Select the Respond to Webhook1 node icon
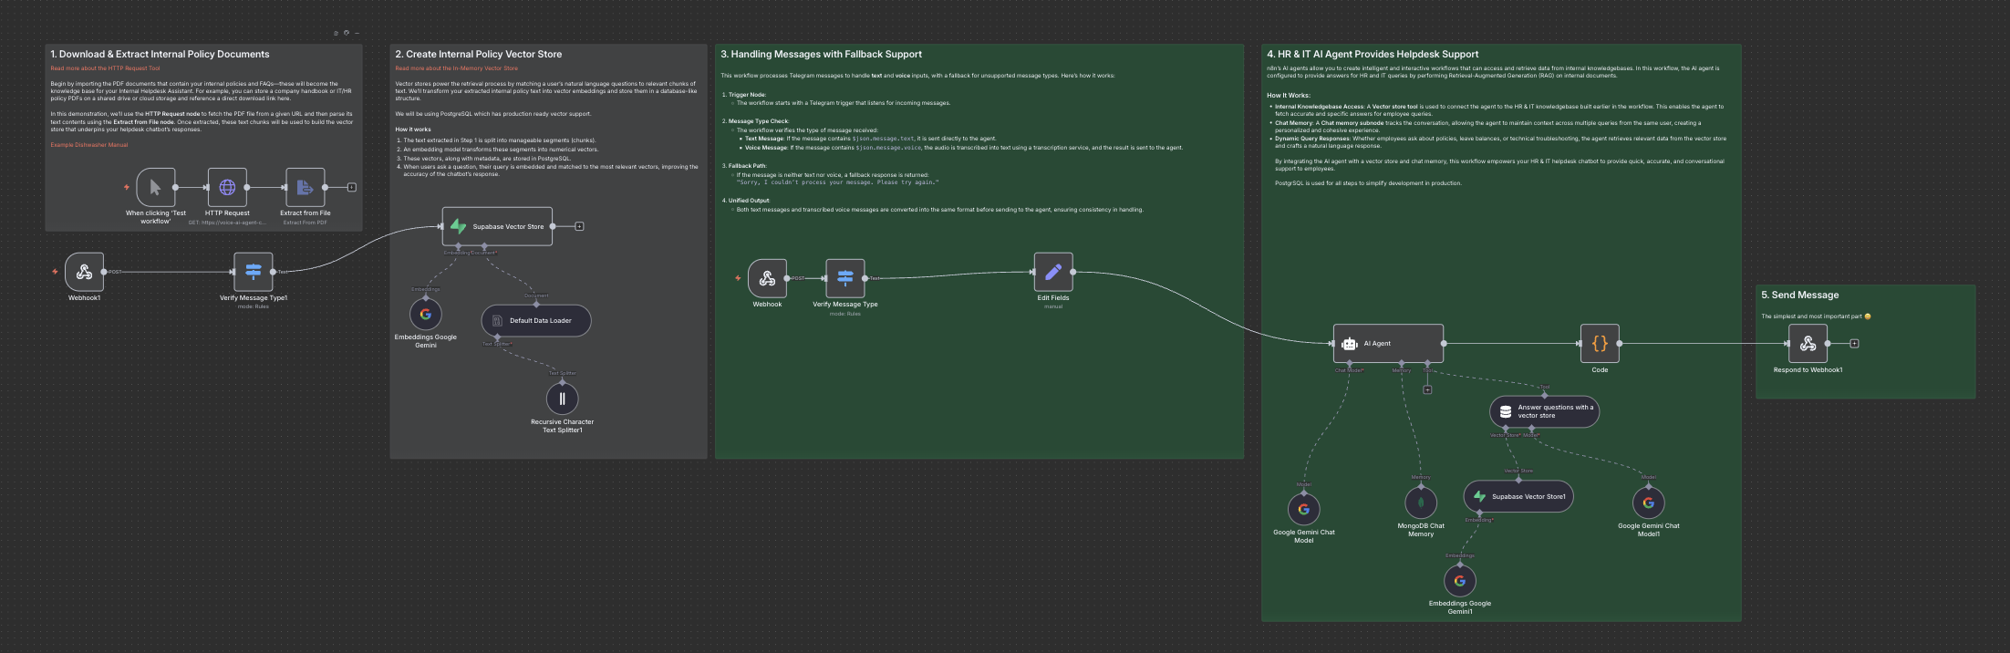 [x=1808, y=344]
